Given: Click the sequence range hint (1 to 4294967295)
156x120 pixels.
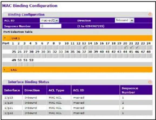Looking at the screenshot, I should [x=91, y=26].
